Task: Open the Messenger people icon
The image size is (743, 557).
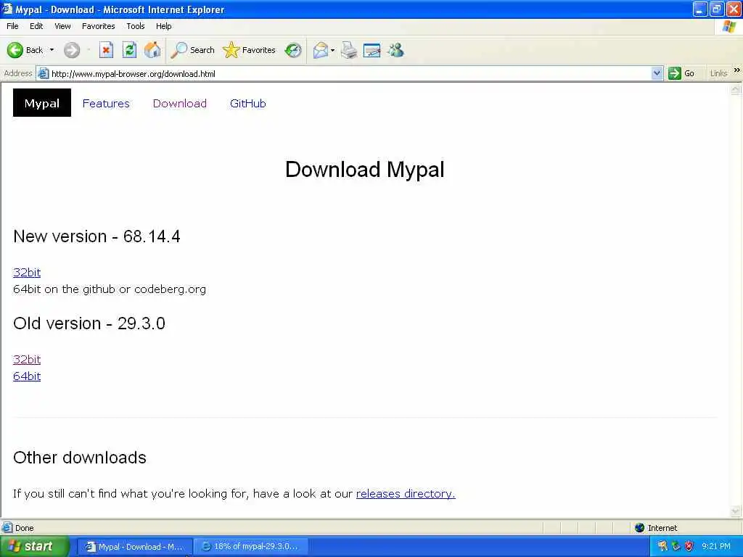Action: pos(395,50)
